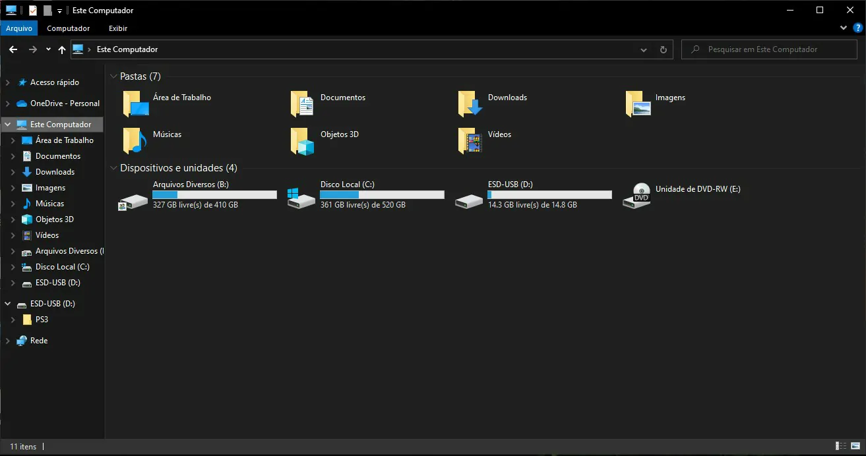
Task: Click '361 GB livre(s) de 520 GB' text
Action: [363, 205]
